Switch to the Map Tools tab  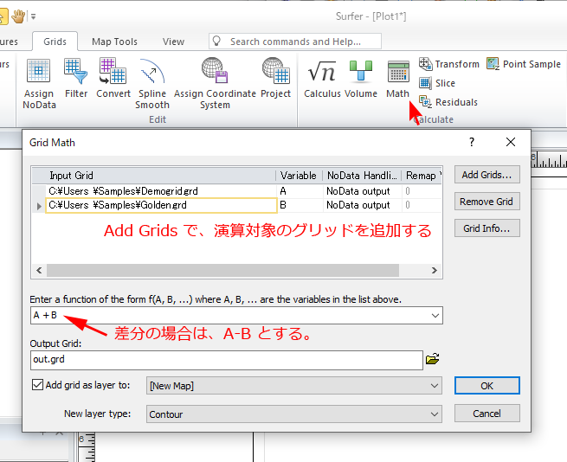pos(114,41)
